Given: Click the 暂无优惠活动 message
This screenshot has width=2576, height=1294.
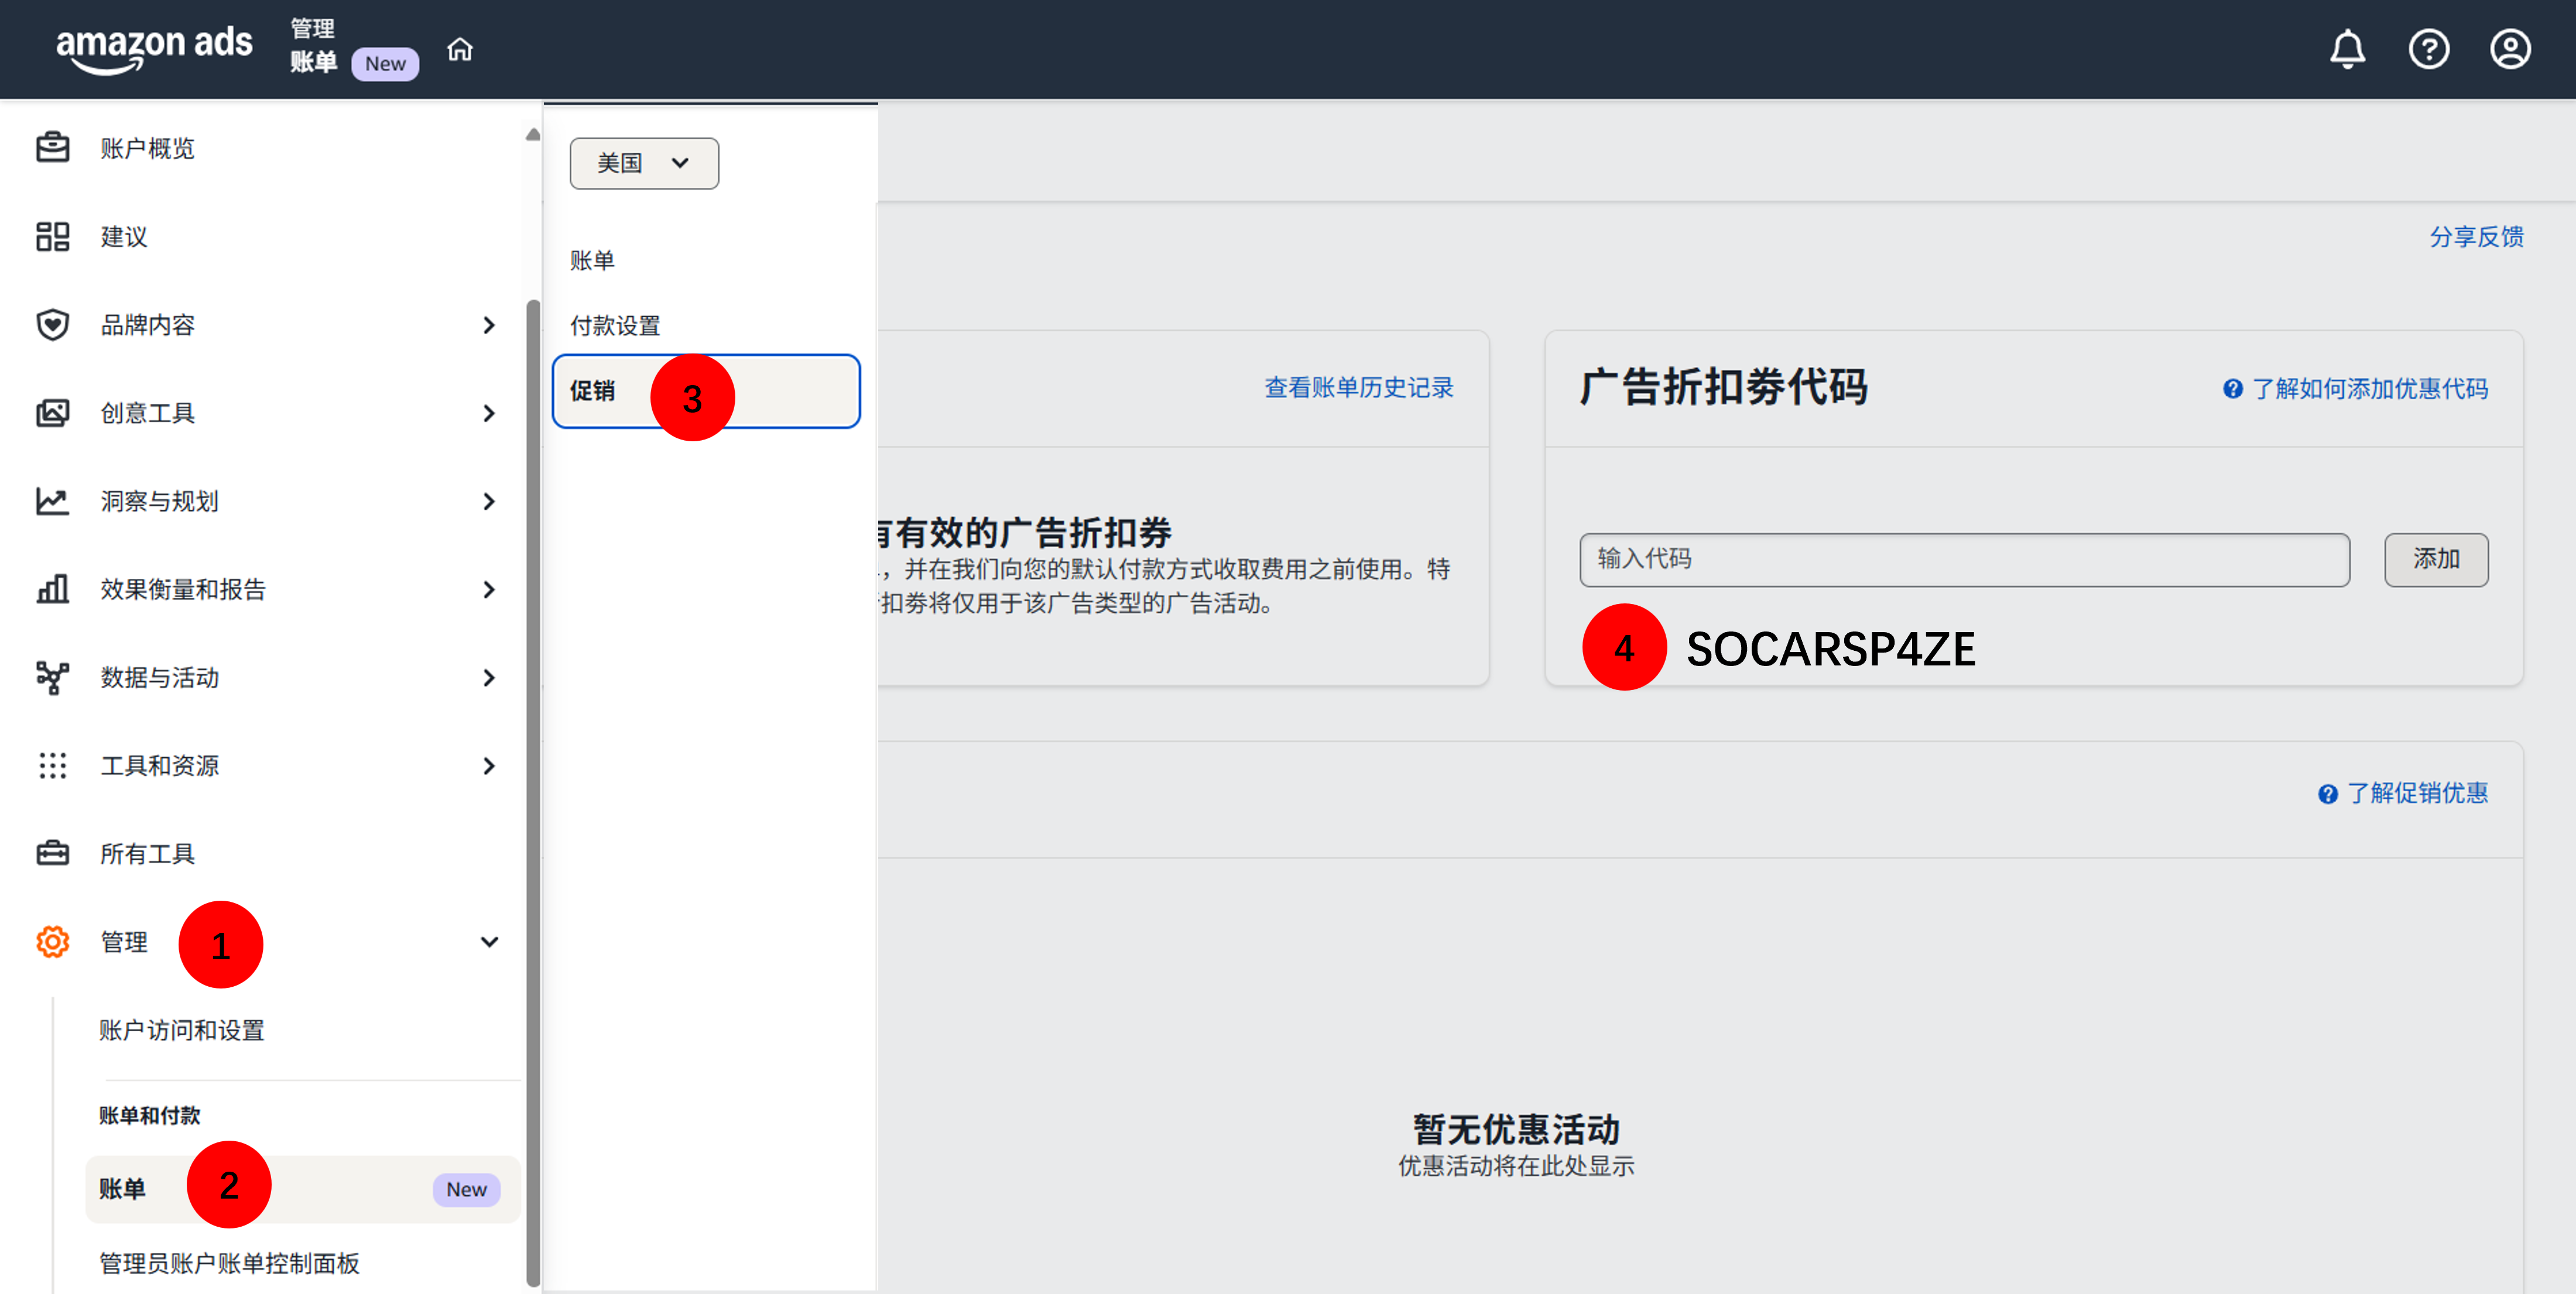Looking at the screenshot, I should point(1516,1130).
